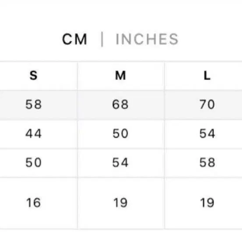Select the S size column header

coord(33,75)
